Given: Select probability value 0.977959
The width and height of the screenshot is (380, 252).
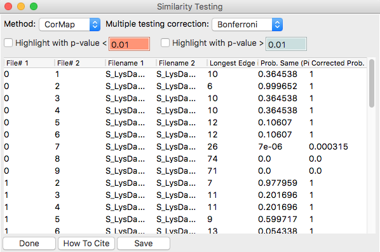Looking at the screenshot, I should pos(278,183).
